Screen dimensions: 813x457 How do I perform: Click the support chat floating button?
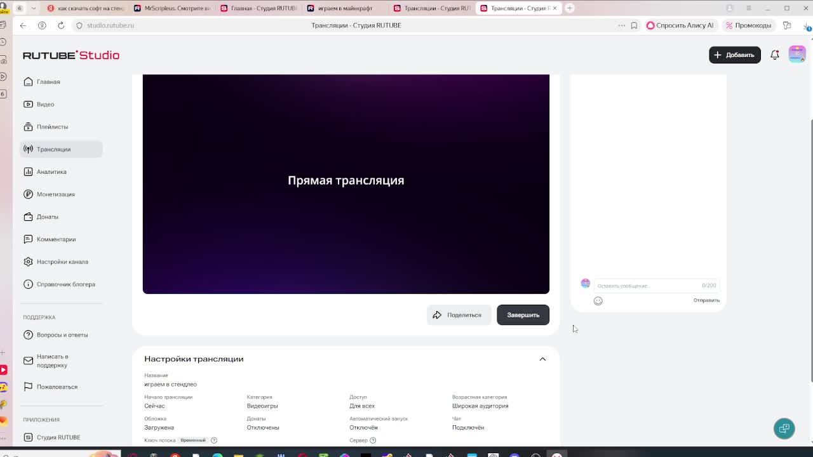click(x=784, y=428)
